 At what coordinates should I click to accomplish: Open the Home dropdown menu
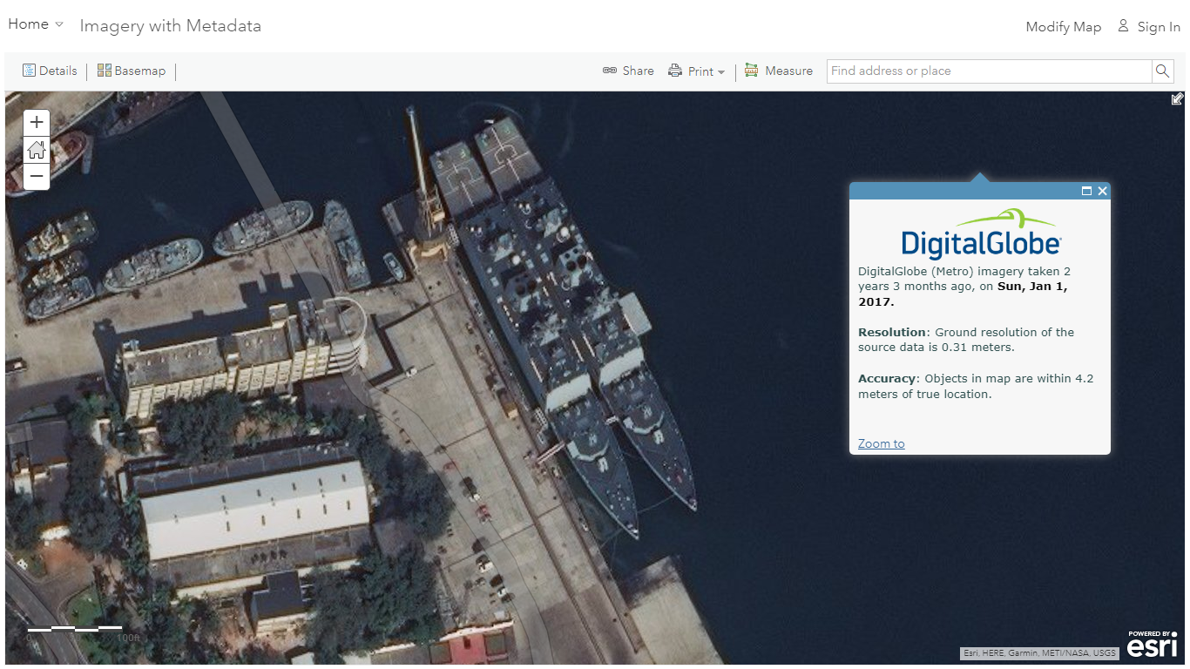[36, 24]
